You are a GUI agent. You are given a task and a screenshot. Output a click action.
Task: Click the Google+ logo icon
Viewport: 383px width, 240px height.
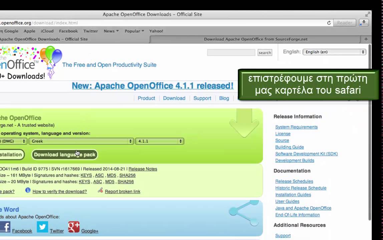tap(74, 227)
